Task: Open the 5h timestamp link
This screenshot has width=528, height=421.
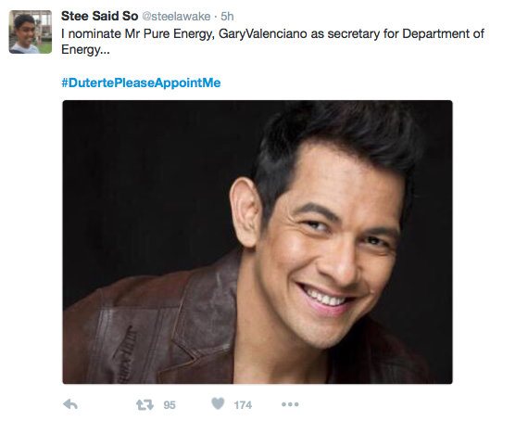Action: (x=227, y=16)
